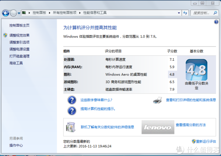Screen dimensions: 221x156
Task: Open 查看和打印详细的性能和系统信息 link
Action: click(191, 100)
